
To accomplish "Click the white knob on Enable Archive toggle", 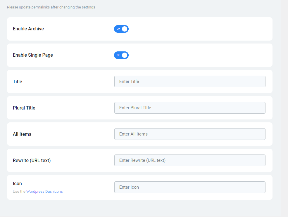I will click(125, 29).
